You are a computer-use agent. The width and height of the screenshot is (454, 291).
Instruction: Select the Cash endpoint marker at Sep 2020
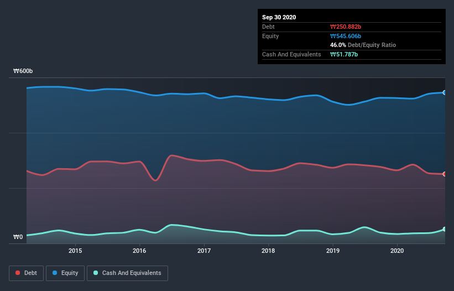click(445, 229)
